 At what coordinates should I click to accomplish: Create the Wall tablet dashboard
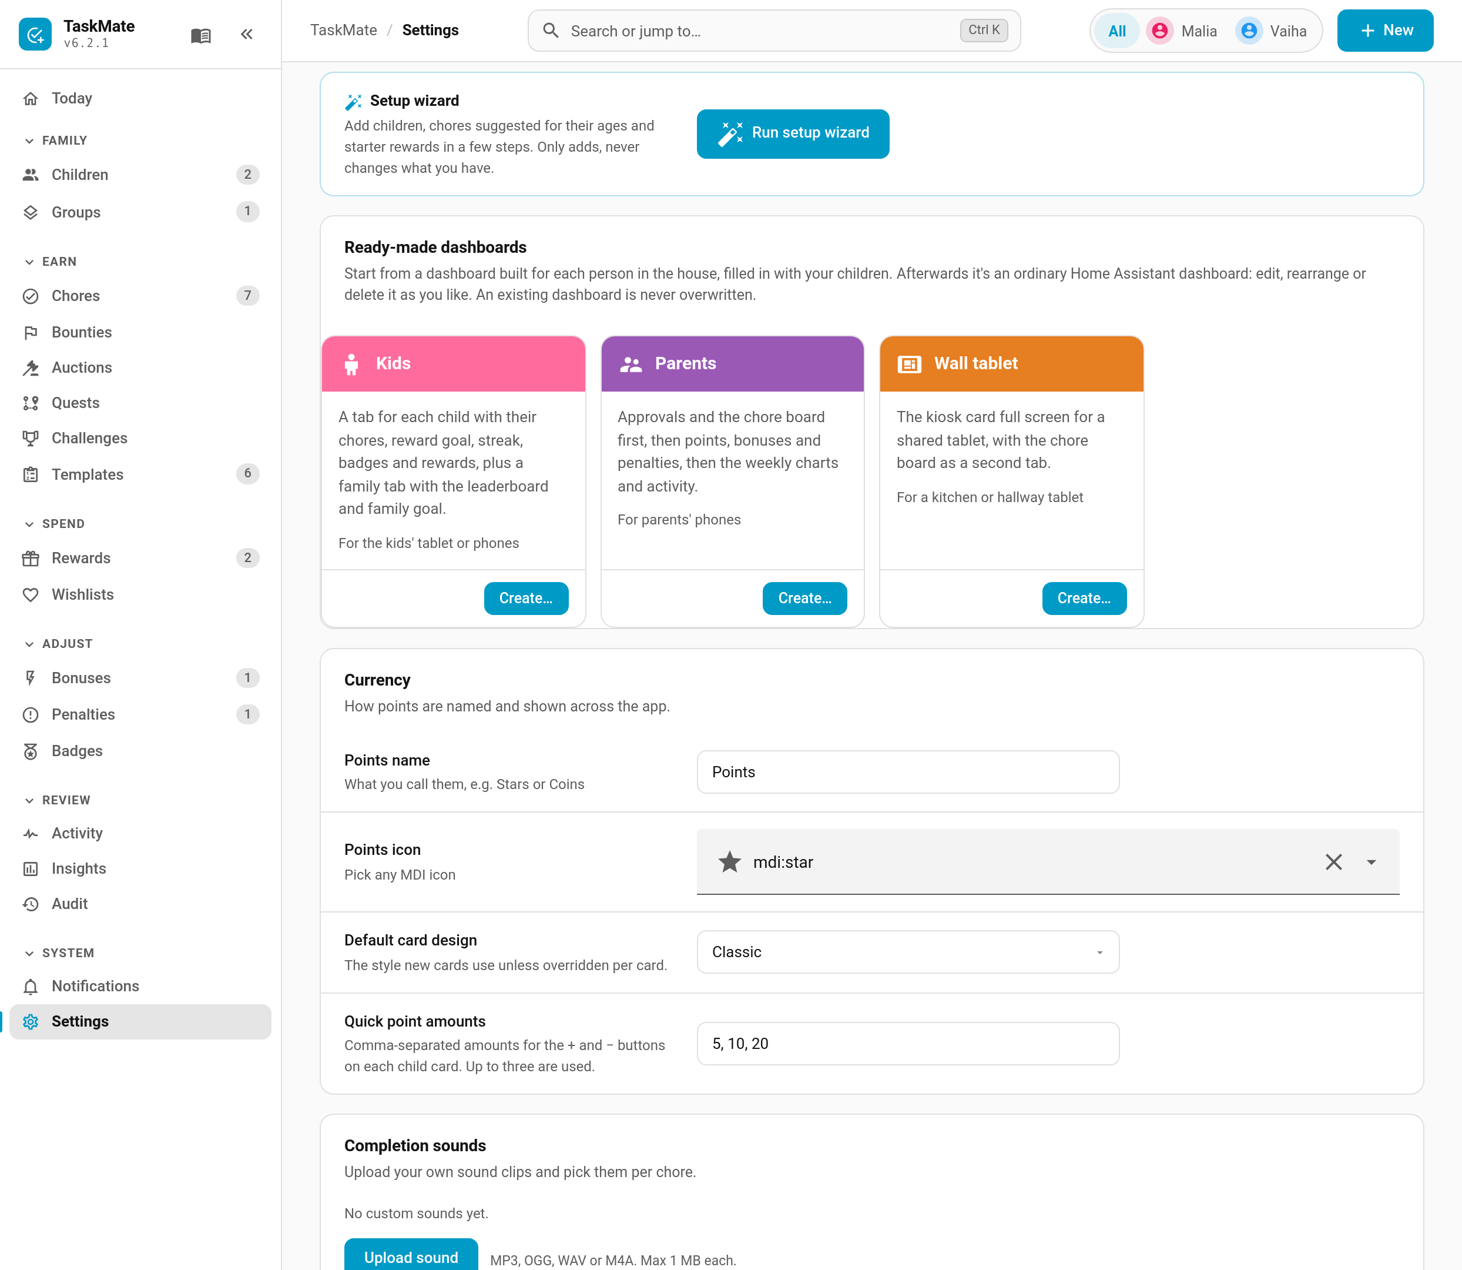coord(1084,598)
